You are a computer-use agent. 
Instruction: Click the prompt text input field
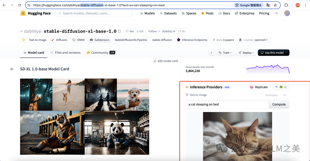227,104
